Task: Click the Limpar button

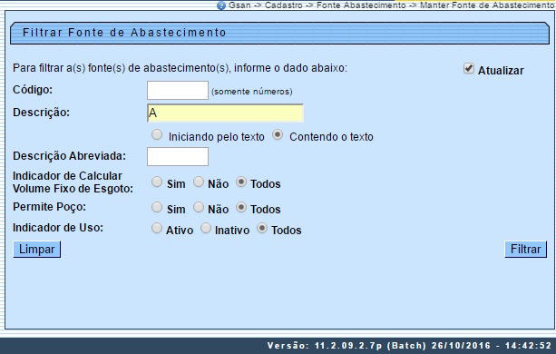Action: click(x=37, y=250)
